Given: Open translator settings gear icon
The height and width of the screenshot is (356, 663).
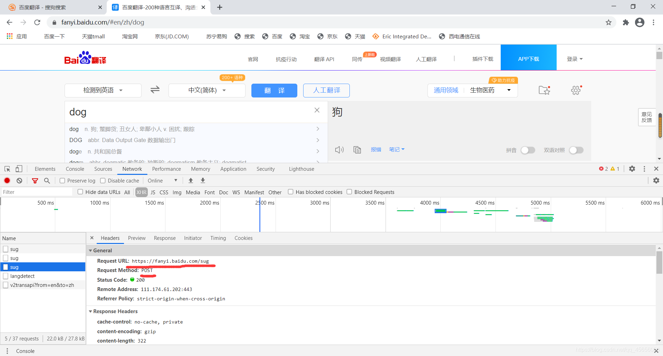Looking at the screenshot, I should 576,90.
